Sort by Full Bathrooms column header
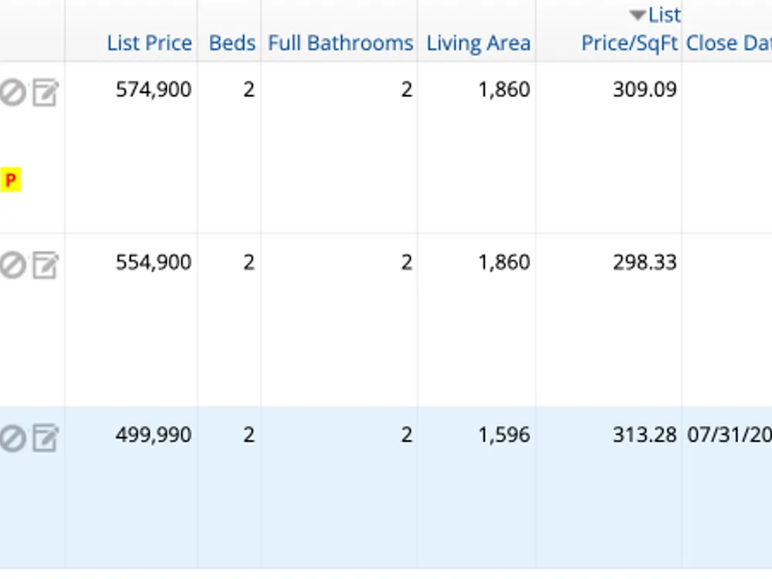This screenshot has height=579, width=772. point(340,43)
